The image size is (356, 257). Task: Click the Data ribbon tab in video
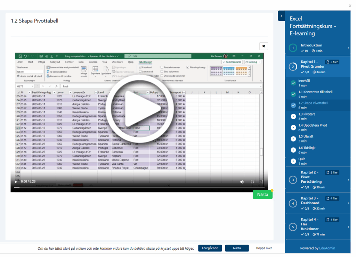[x=81, y=62]
